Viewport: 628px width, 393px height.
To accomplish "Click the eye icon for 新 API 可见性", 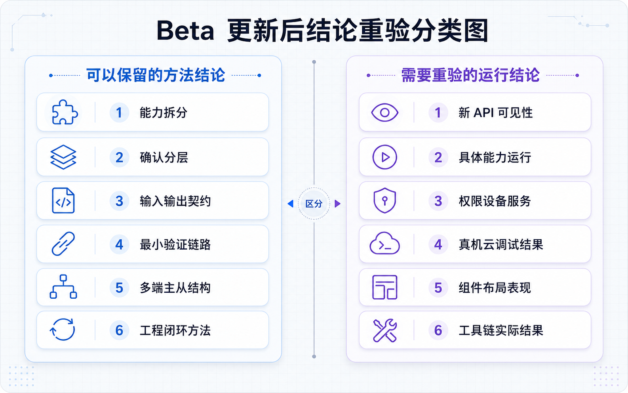I will (x=384, y=113).
